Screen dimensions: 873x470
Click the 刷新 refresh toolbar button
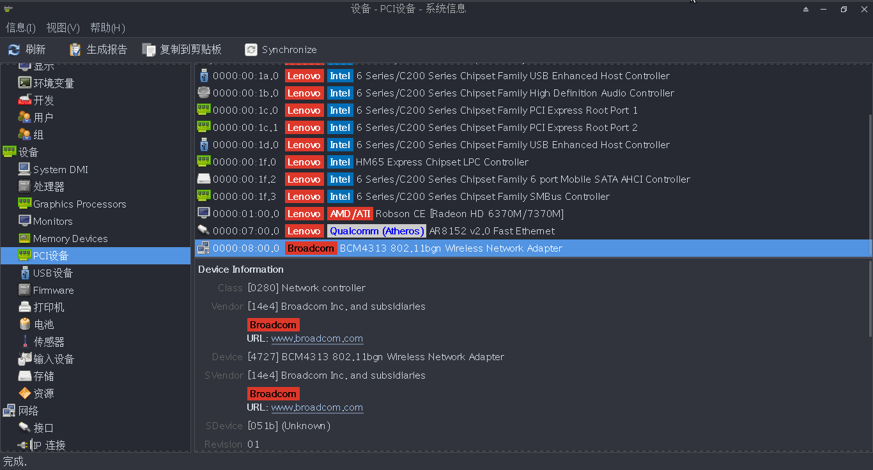[x=27, y=49]
